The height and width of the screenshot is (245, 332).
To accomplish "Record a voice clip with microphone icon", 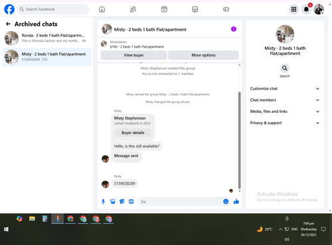I will pos(103,202).
